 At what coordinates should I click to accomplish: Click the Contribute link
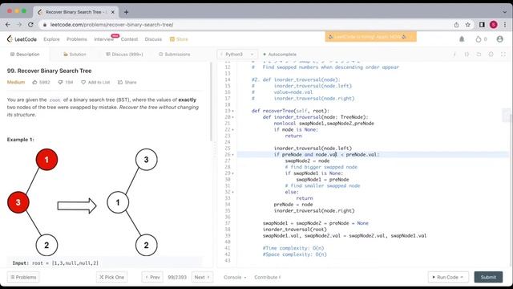(267, 277)
